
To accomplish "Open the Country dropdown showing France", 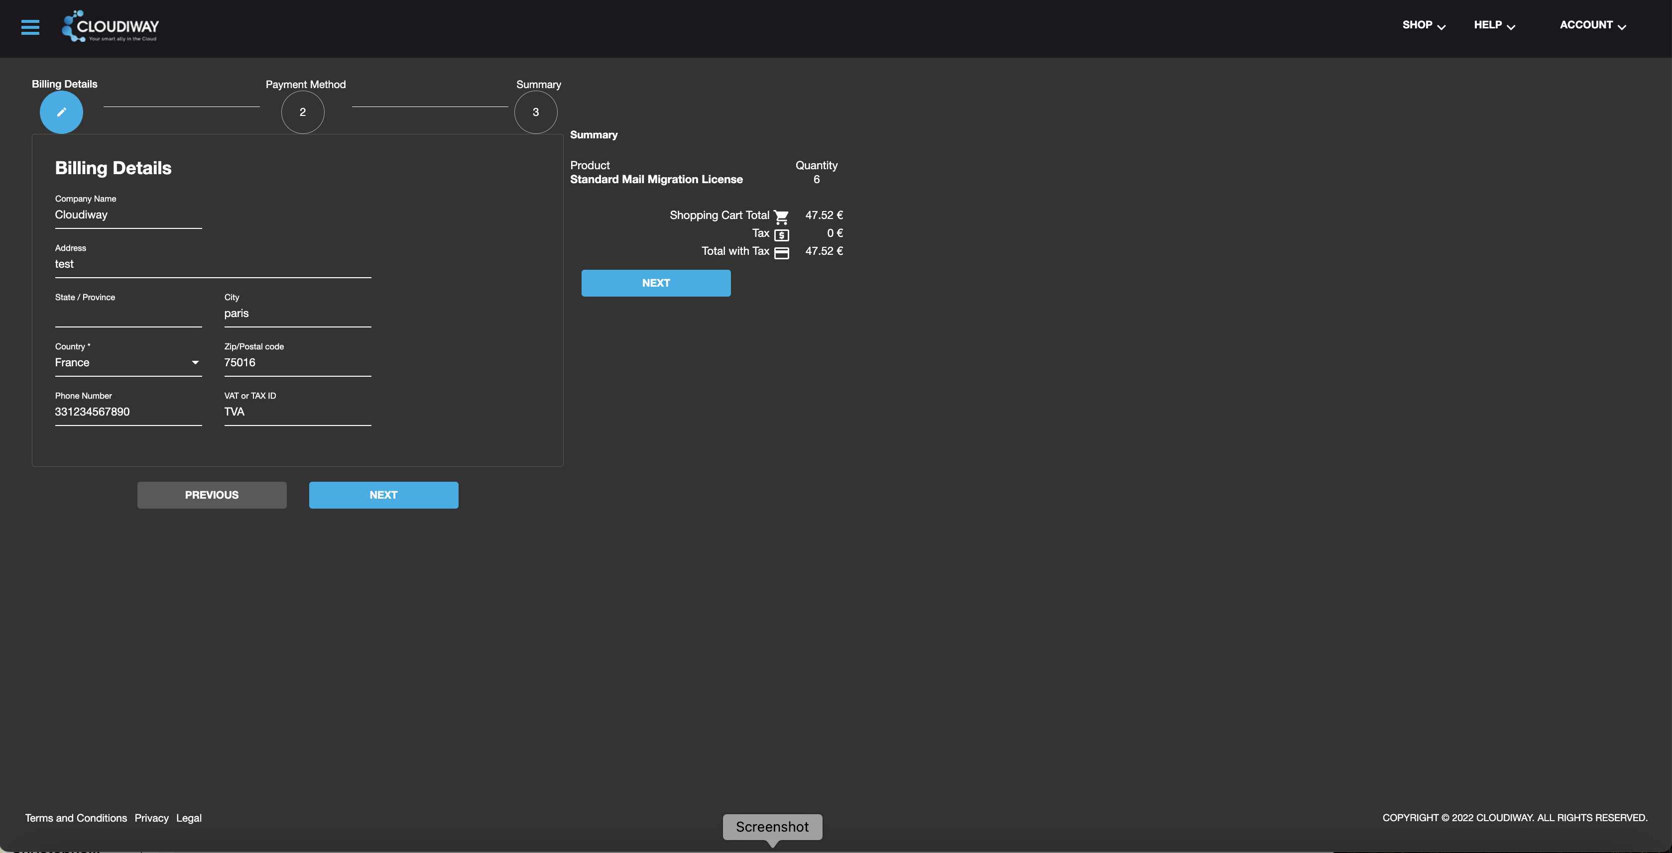I will pyautogui.click(x=128, y=363).
